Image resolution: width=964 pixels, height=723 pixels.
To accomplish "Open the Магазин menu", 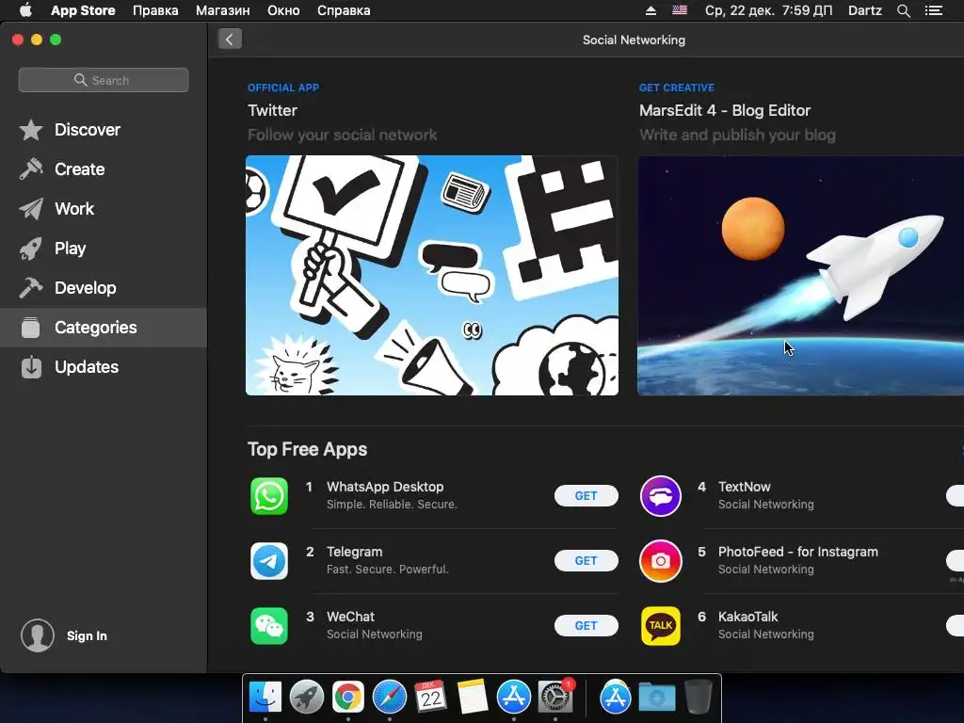I will pyautogui.click(x=222, y=10).
